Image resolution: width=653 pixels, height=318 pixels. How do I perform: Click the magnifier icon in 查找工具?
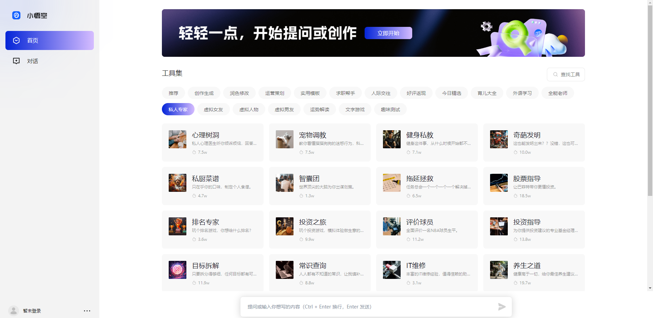click(555, 74)
